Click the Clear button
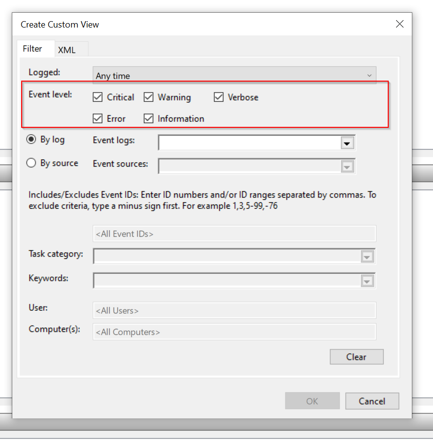433x441 pixels. (356, 356)
